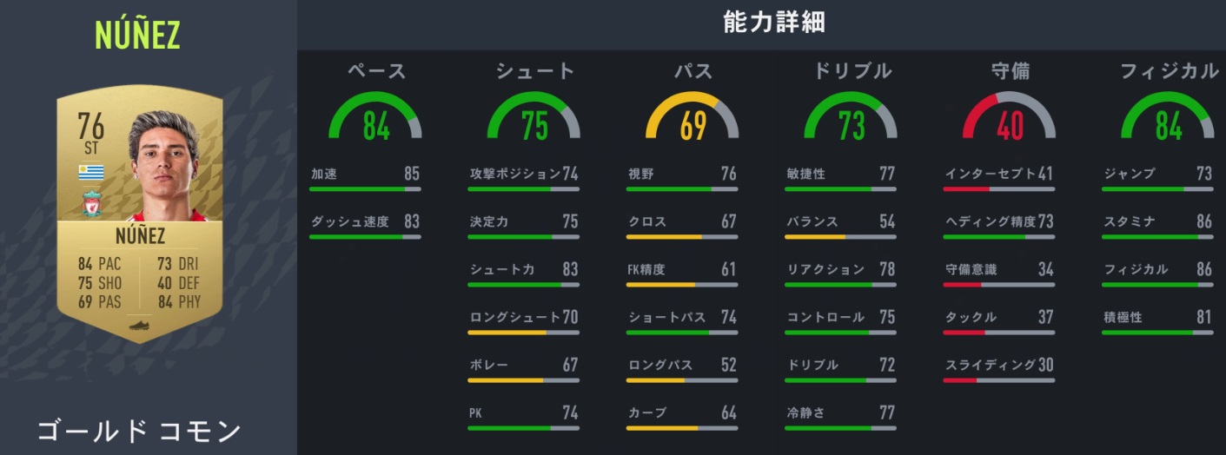
Task: Click the パス gauge showing 69
Action: click(x=693, y=117)
